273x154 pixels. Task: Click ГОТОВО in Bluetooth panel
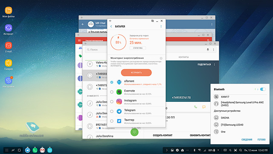[261, 139]
